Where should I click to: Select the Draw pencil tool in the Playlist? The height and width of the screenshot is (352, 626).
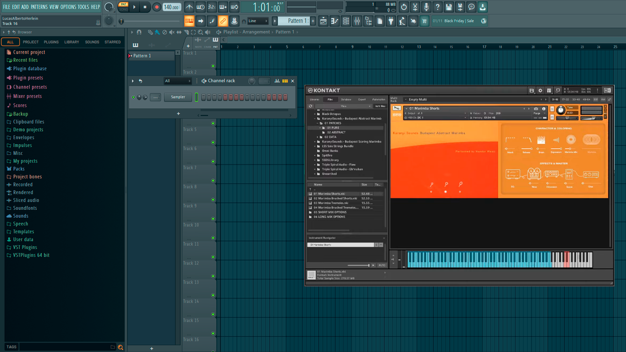(x=150, y=32)
